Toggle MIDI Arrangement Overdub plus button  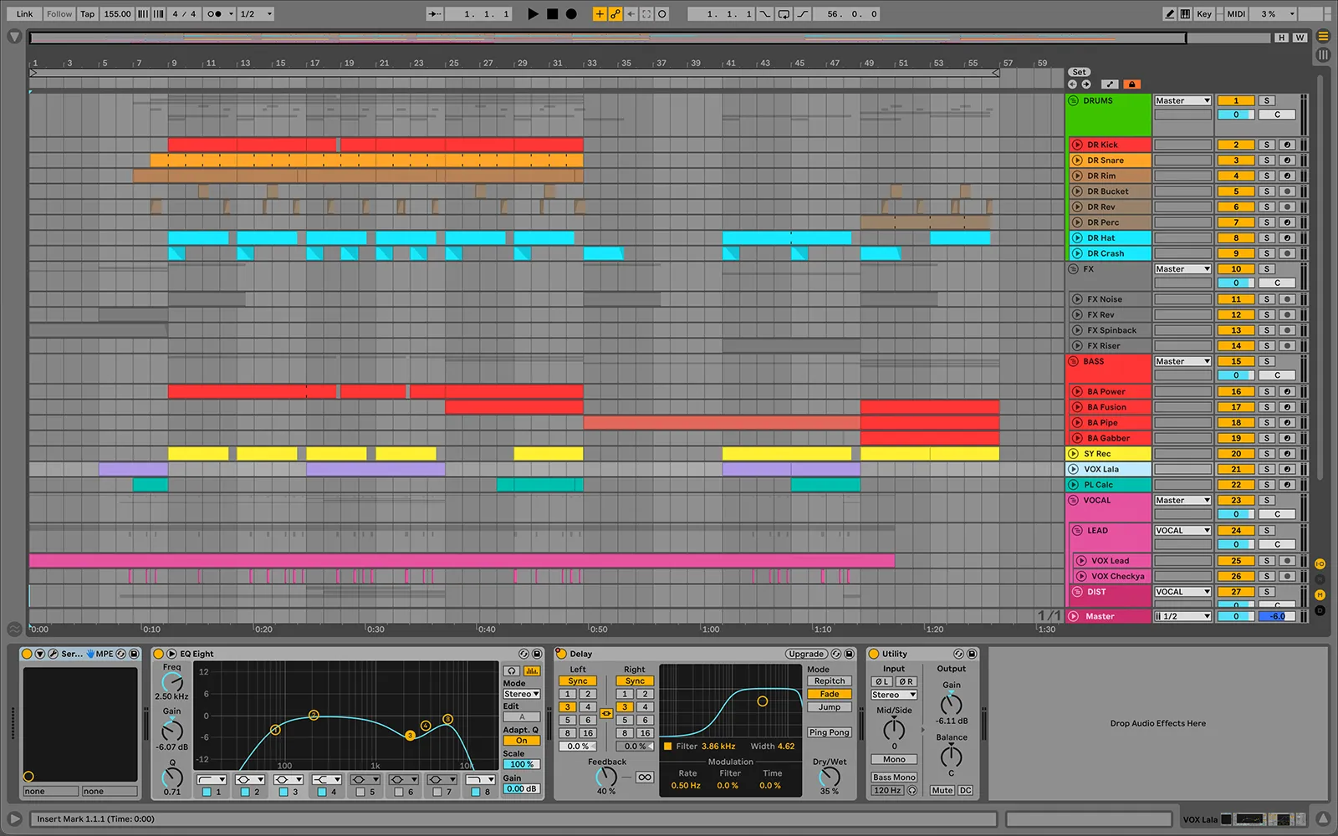[599, 14]
